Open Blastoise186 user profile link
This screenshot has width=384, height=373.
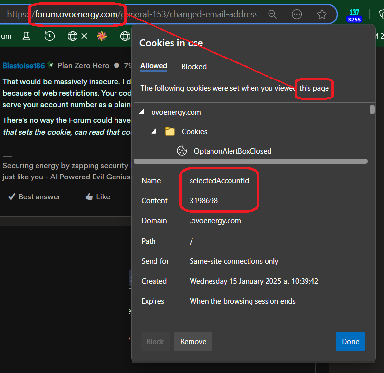[x=24, y=66]
